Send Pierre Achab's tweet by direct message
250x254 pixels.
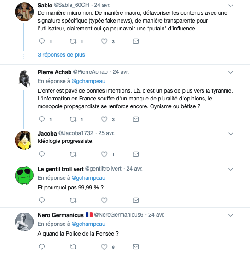(x=136, y=119)
